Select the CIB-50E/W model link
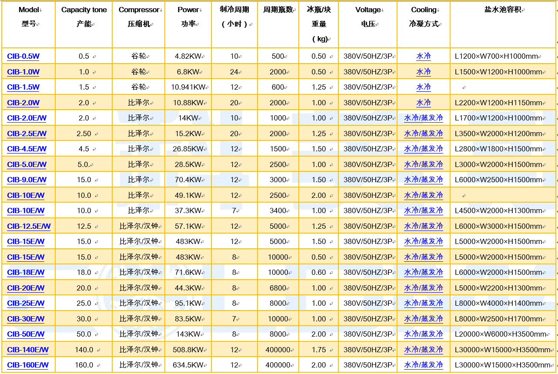The width and height of the screenshot is (558, 374). click(26, 334)
